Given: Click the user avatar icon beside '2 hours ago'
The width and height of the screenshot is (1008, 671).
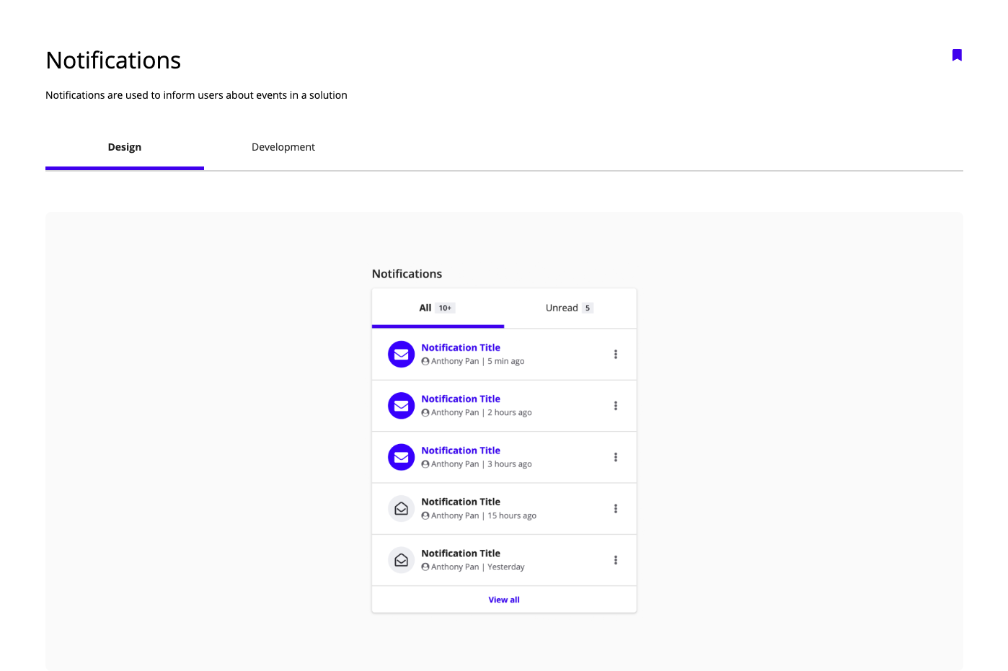Looking at the screenshot, I should pos(425,412).
